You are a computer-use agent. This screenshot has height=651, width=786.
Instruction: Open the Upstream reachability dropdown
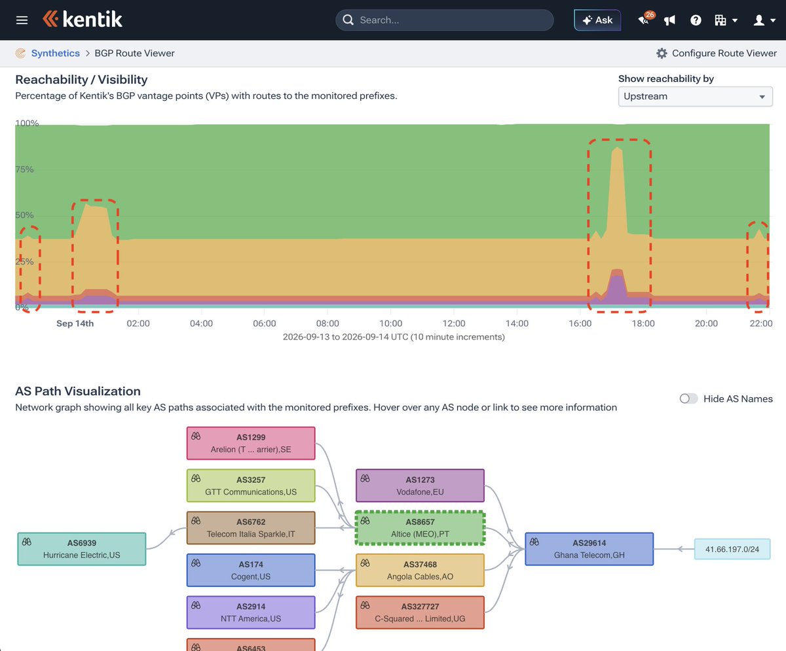coord(695,96)
